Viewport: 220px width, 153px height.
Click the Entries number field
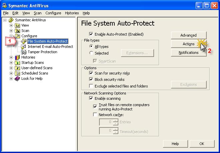[x=106, y=122]
